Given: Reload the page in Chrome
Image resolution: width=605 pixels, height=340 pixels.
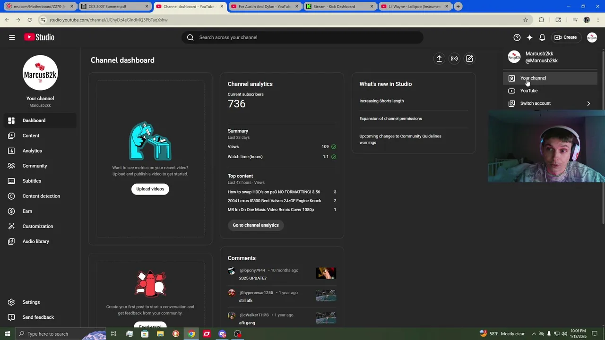Looking at the screenshot, I should coord(29,20).
